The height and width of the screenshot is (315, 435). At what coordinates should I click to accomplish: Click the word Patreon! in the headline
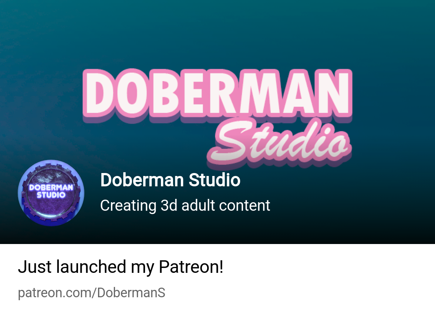191,267
